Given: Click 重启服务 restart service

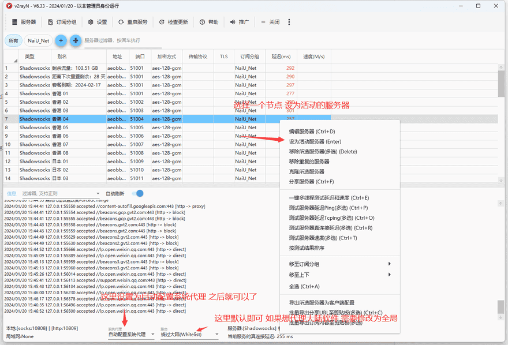Looking at the screenshot, I should 133,22.
